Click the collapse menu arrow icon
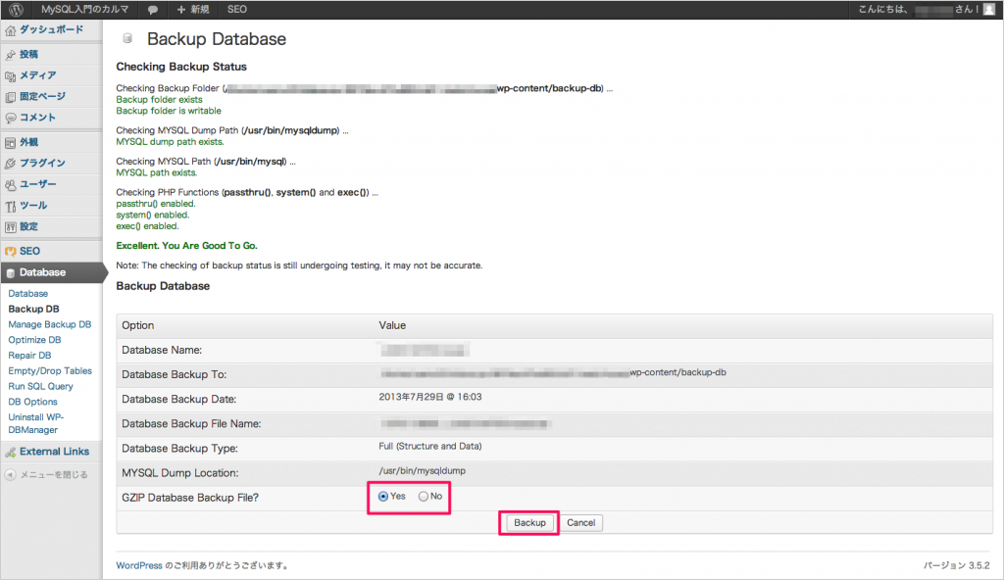 pos(10,475)
